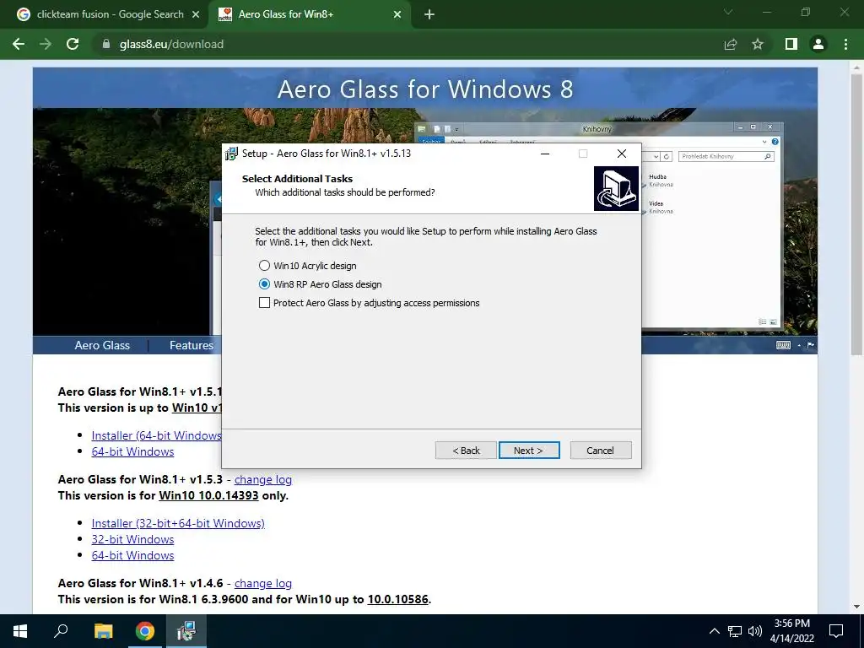864x648 pixels.
Task: Open 32-bit Windows download link
Action: [x=132, y=539]
